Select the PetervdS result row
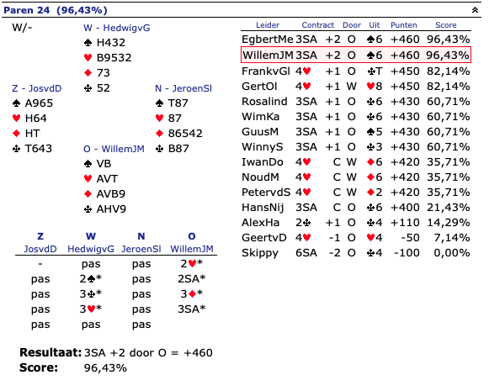This screenshot has width=489, height=380. [356, 193]
